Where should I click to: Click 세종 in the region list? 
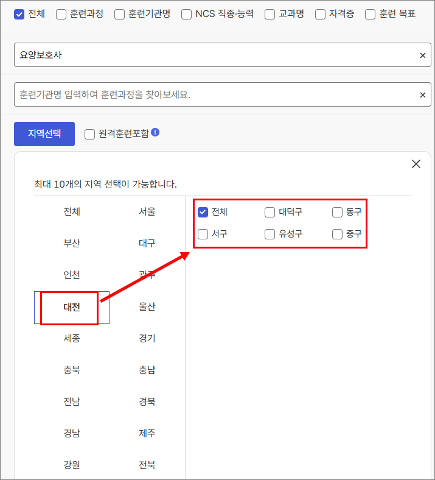[72, 339]
